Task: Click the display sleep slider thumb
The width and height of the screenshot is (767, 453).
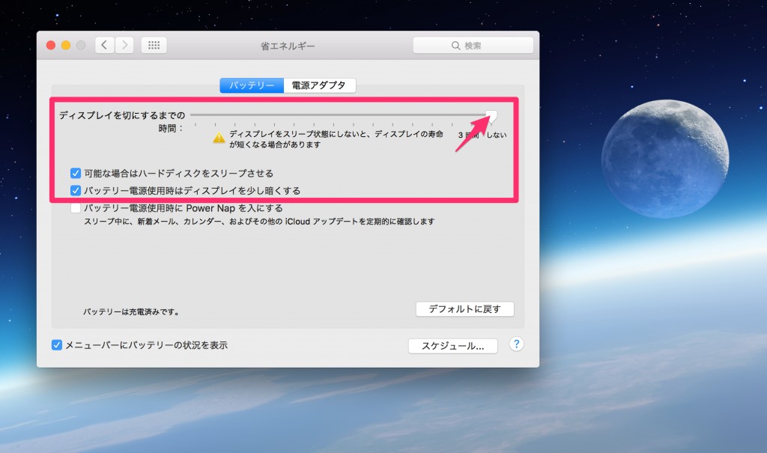Action: click(491, 115)
